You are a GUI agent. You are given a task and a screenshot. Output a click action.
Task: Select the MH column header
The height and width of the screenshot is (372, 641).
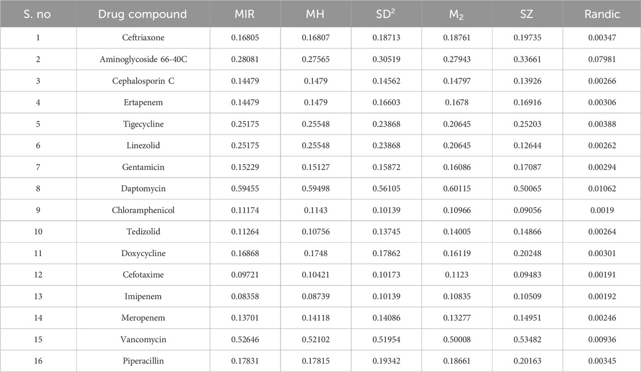316,14
